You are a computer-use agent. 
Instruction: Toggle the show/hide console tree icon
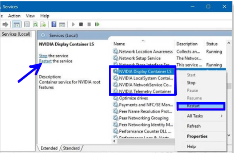tap(16, 24)
